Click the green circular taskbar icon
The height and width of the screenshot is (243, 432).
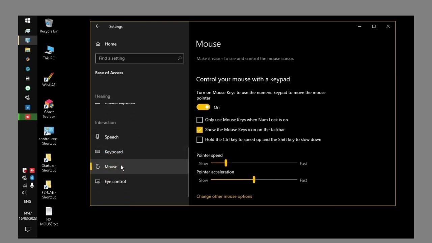pyautogui.click(x=28, y=88)
